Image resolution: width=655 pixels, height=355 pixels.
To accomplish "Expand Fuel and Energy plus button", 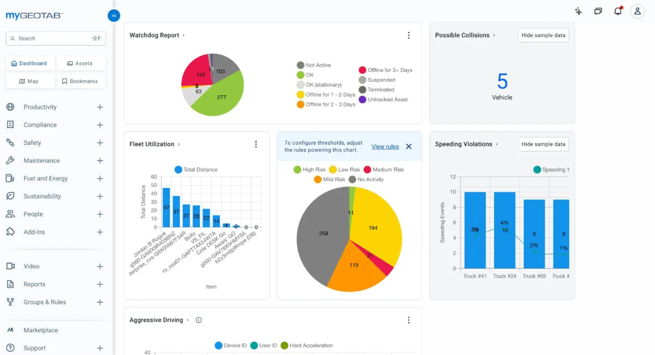I will [x=100, y=178].
